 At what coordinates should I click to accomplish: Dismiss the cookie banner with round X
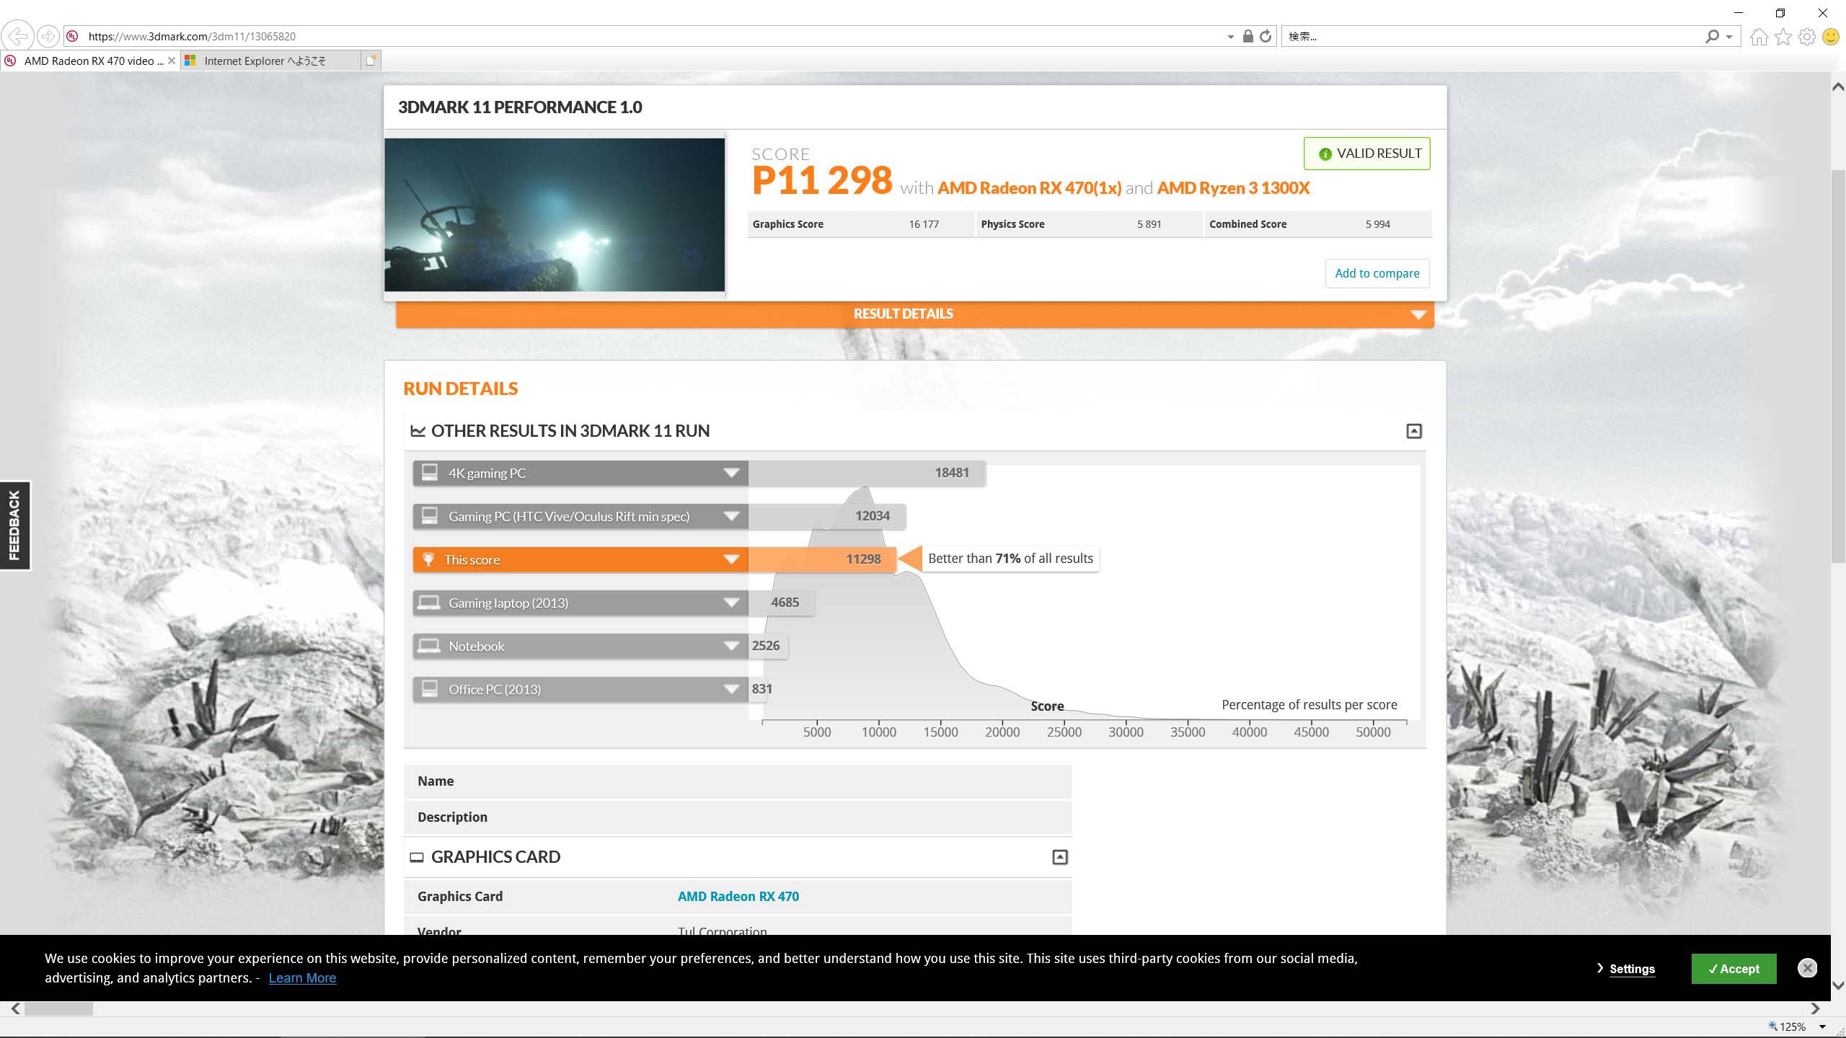(x=1807, y=968)
